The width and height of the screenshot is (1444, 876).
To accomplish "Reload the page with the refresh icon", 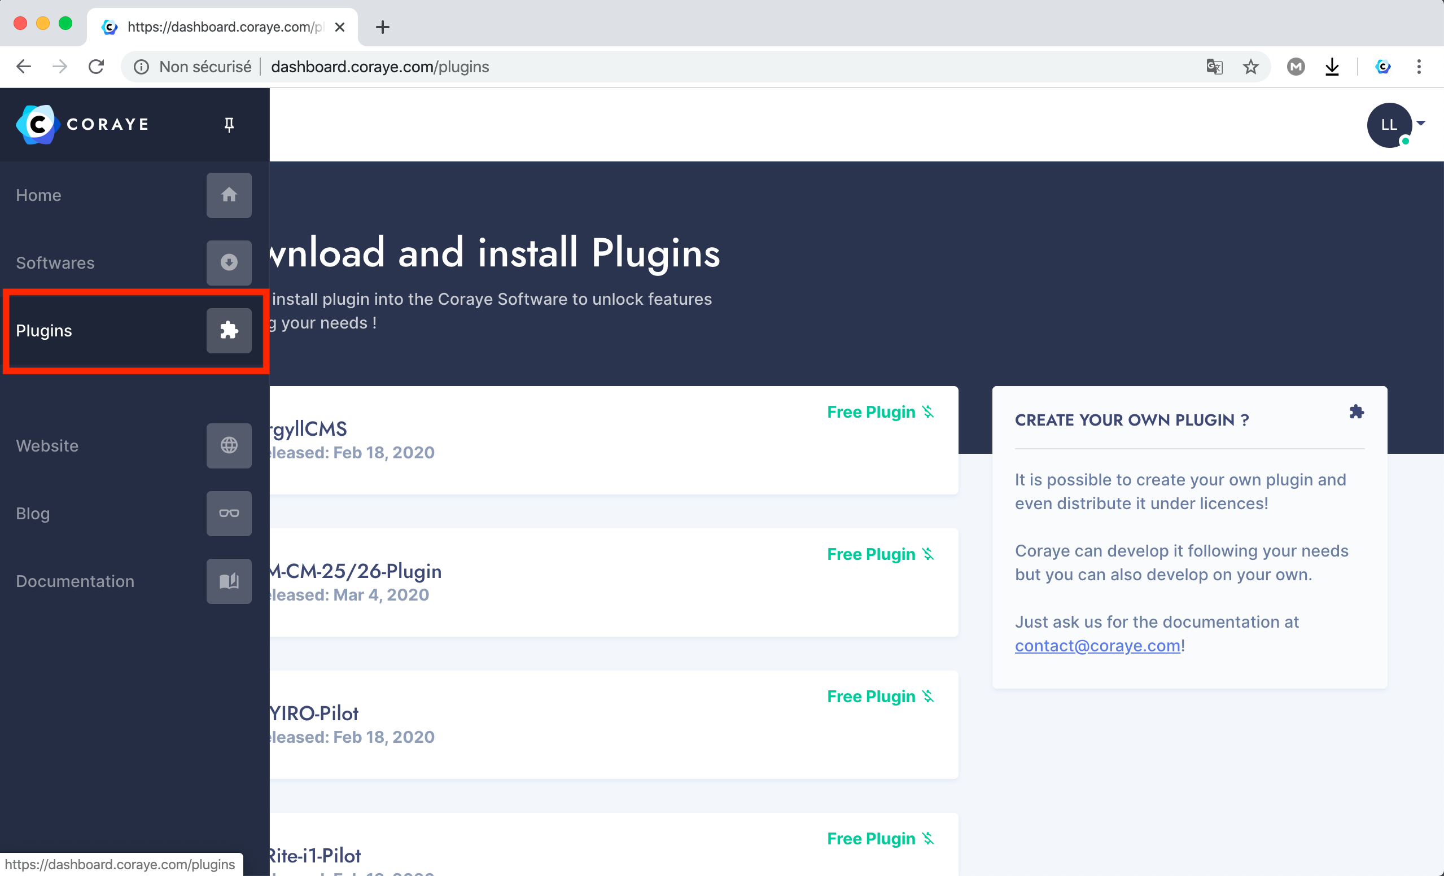I will (x=96, y=67).
